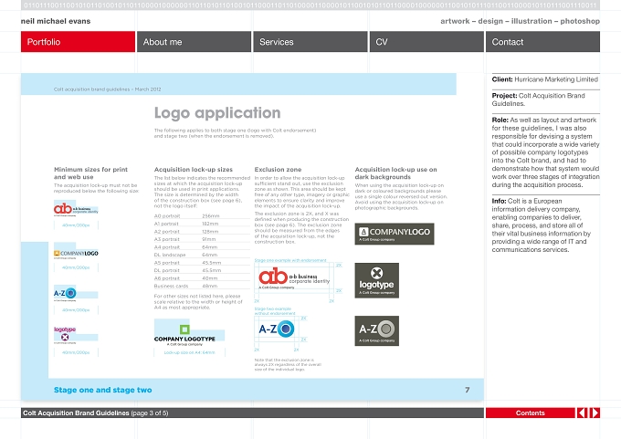View the CV page
The height and width of the screenshot is (439, 621).
click(426, 42)
